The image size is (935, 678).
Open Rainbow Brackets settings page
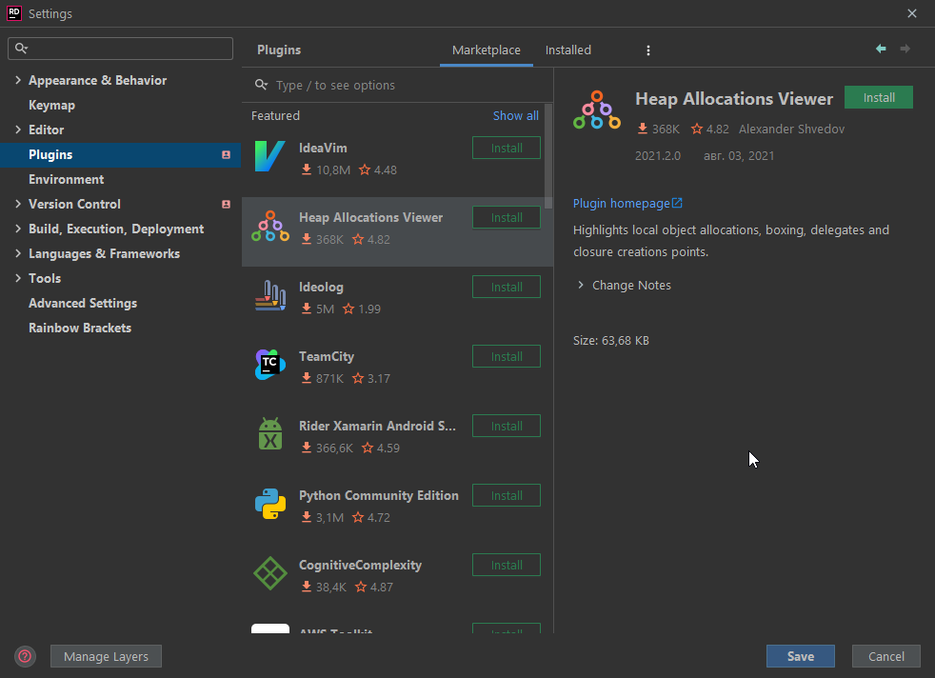[80, 328]
